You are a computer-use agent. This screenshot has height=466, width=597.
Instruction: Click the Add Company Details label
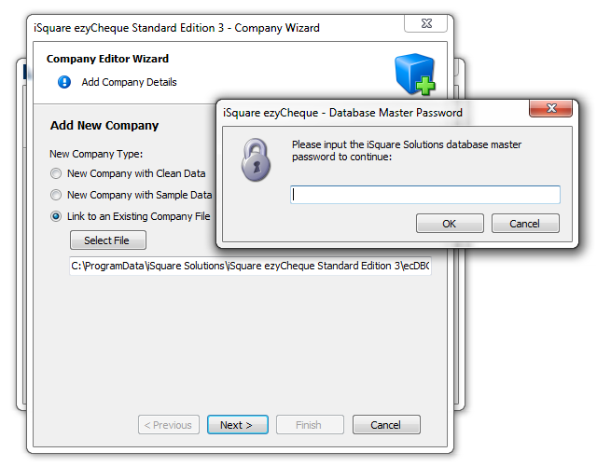click(x=129, y=82)
